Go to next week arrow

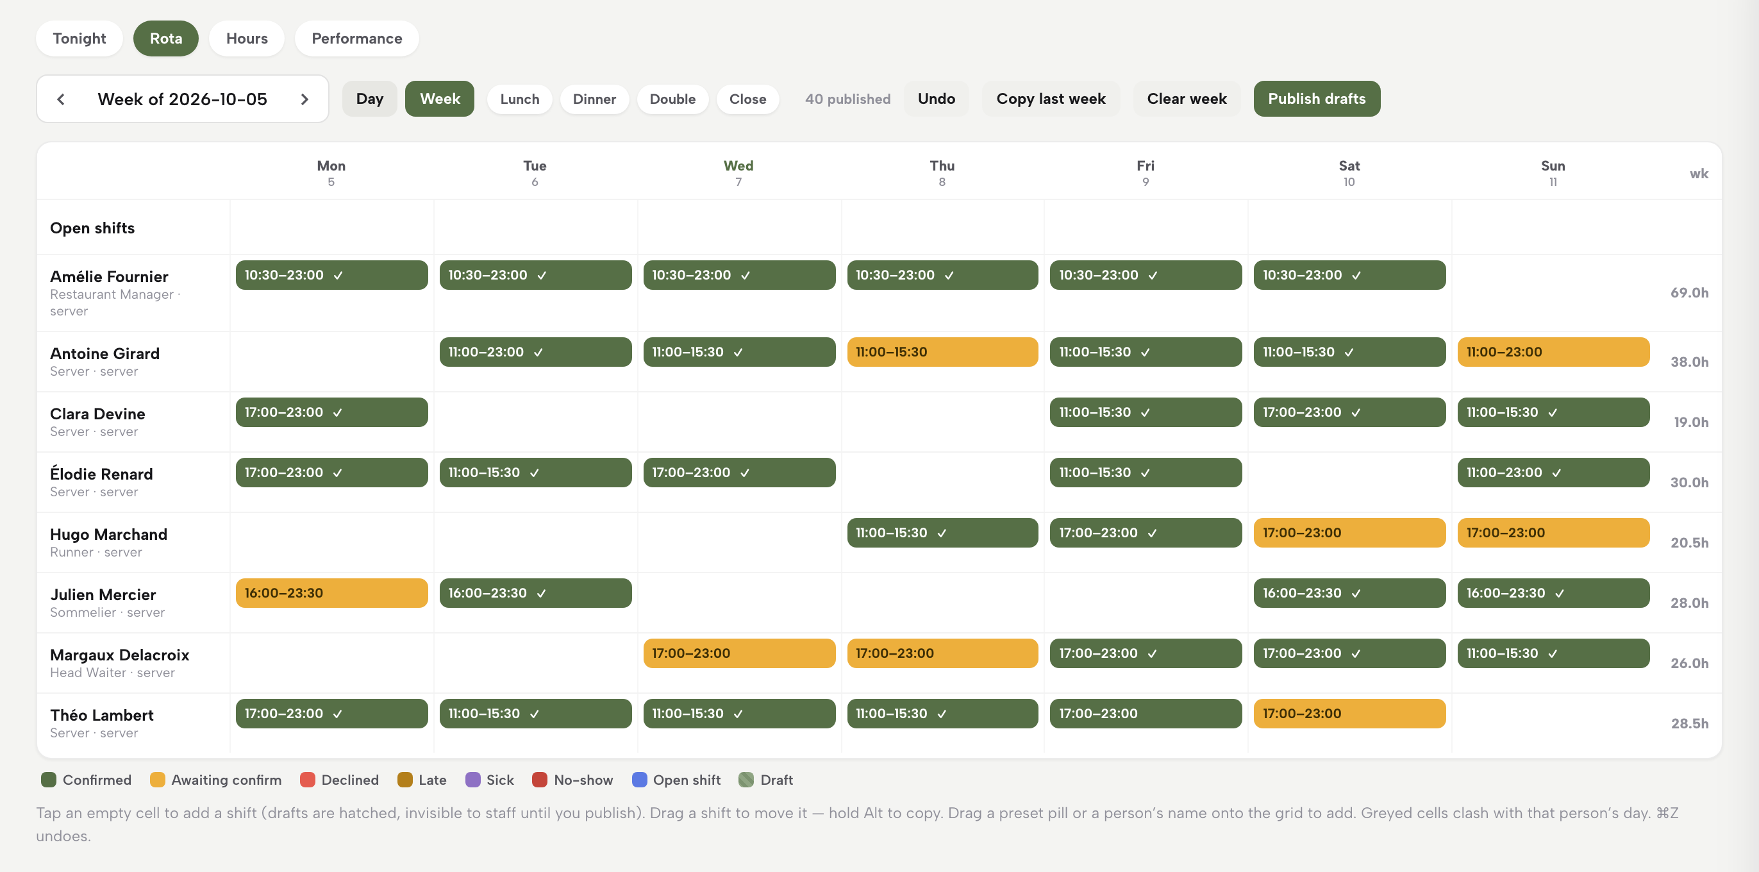coord(304,99)
